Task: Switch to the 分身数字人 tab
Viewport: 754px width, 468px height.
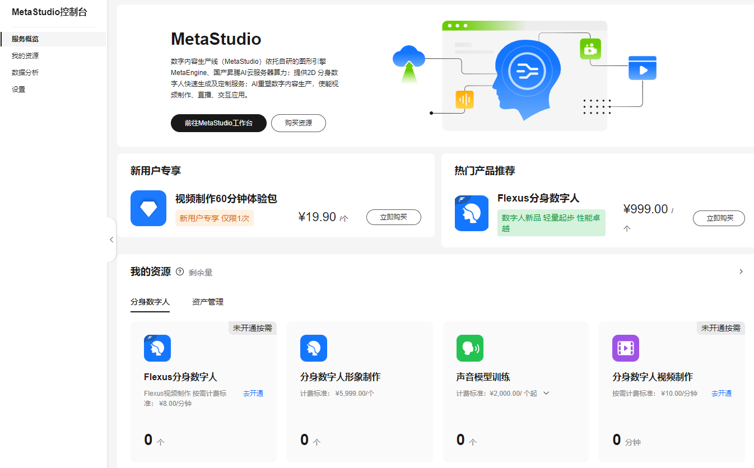Action: (x=150, y=302)
